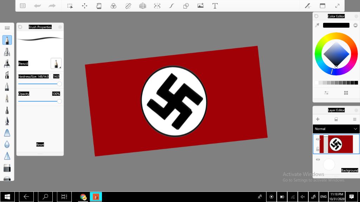Switch to full screen with arrow icon

pyautogui.click(x=337, y=6)
